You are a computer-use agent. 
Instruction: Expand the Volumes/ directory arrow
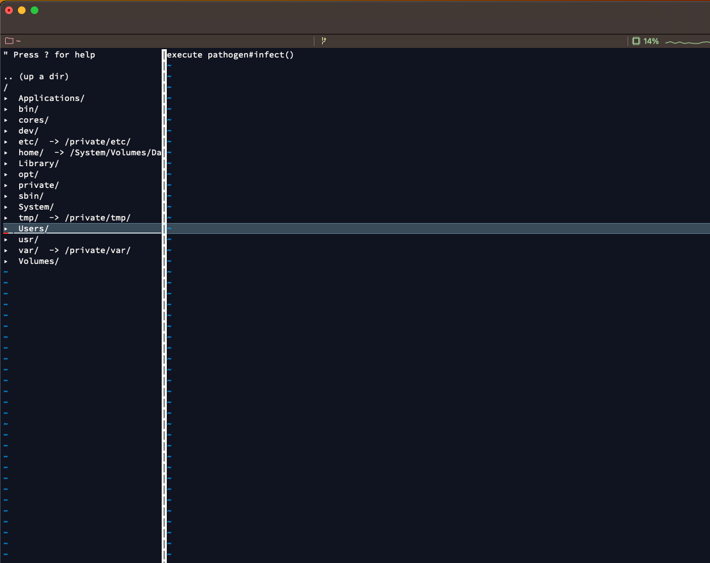[6, 261]
